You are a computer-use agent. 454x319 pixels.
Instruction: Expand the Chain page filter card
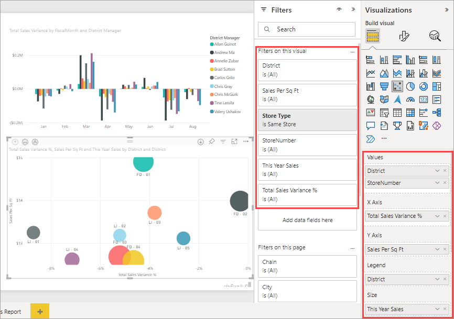307,266
